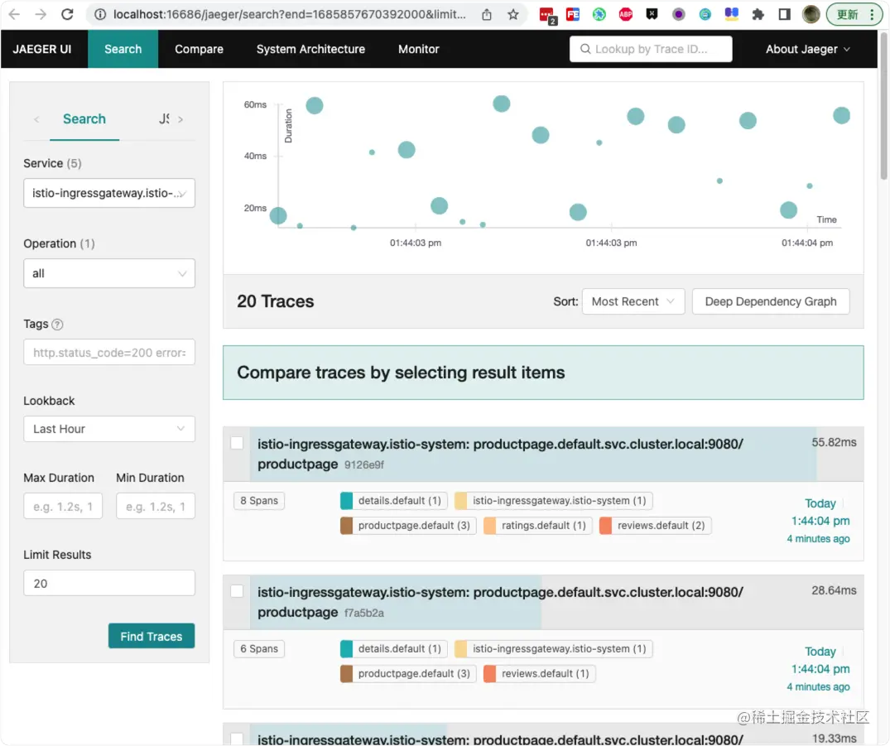This screenshot has height=746, width=890.
Task: Click the 6 Spans label
Action: tap(259, 649)
